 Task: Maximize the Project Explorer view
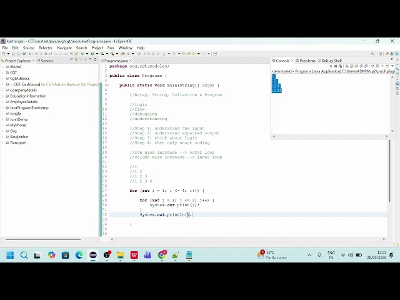click(95, 59)
